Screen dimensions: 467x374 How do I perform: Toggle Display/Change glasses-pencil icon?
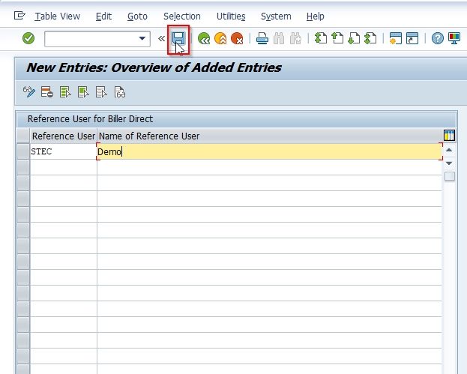pyautogui.click(x=29, y=92)
